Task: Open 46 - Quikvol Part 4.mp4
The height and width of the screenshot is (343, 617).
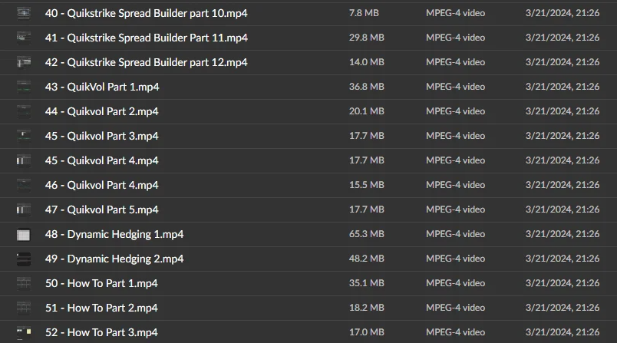Action: tap(102, 185)
